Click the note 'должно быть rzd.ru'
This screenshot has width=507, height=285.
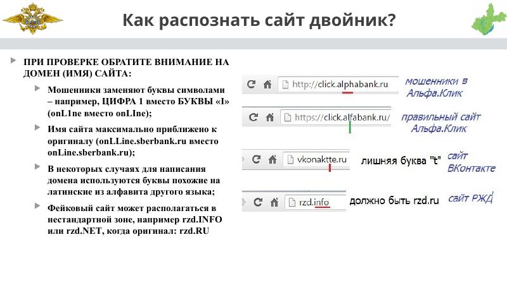(394, 200)
